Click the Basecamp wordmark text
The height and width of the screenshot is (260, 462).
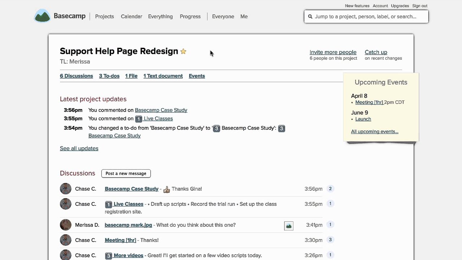tap(70, 16)
